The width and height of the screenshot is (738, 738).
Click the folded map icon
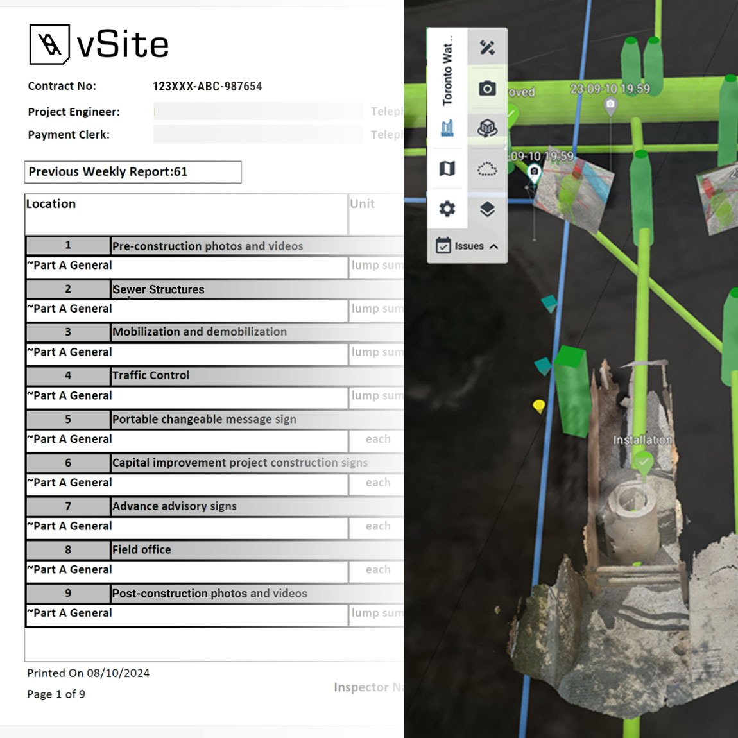point(447,169)
